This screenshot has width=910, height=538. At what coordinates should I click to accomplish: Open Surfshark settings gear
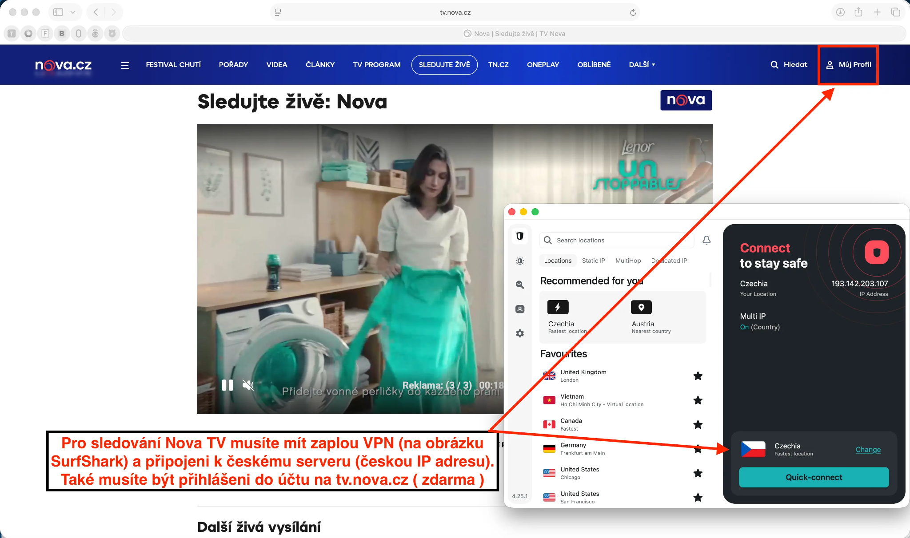519,333
